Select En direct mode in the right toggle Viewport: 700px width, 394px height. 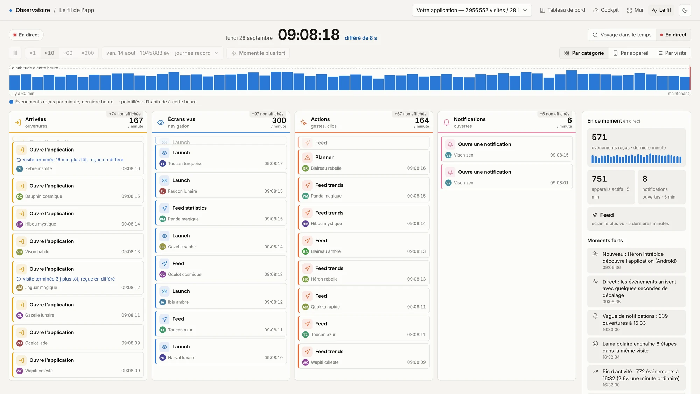(673, 35)
